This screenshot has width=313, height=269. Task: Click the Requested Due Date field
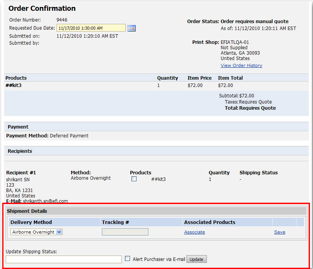91,28
